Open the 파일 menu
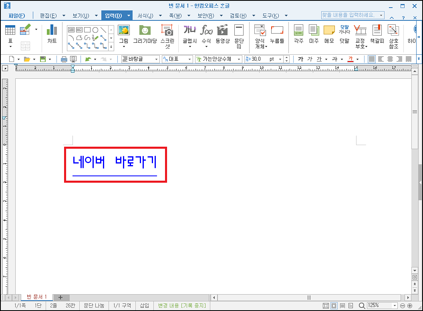 coord(16,16)
